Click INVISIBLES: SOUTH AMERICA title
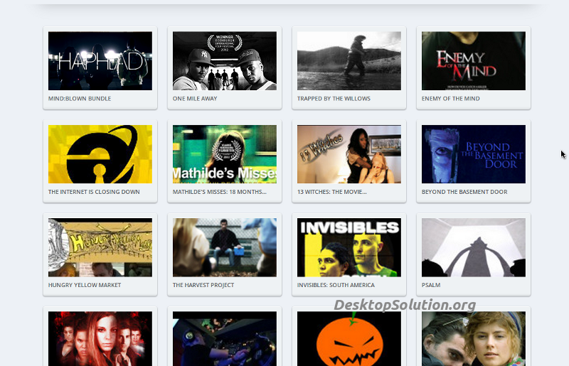This screenshot has width=569, height=366. 336,285
